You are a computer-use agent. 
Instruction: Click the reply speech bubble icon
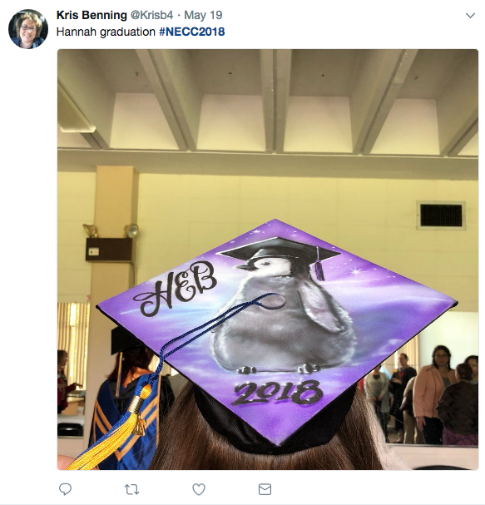click(x=65, y=489)
